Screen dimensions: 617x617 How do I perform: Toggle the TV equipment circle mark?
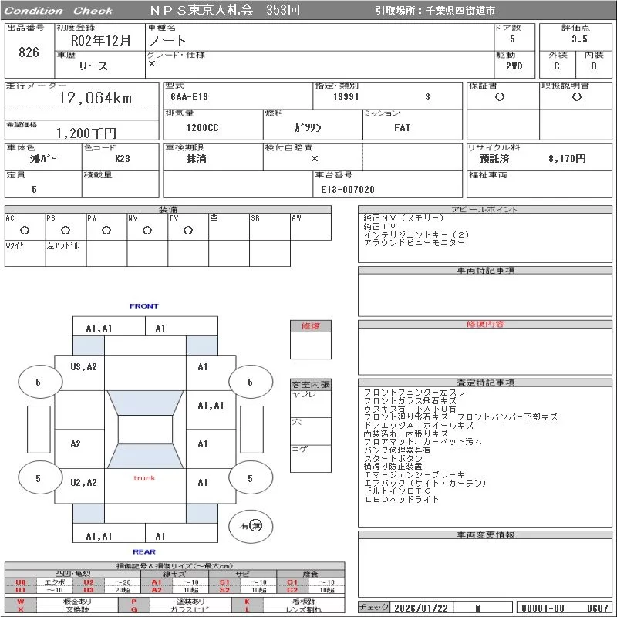pyautogui.click(x=187, y=230)
